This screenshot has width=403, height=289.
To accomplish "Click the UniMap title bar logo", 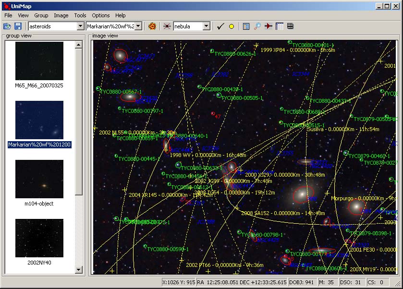I will coord(7,6).
